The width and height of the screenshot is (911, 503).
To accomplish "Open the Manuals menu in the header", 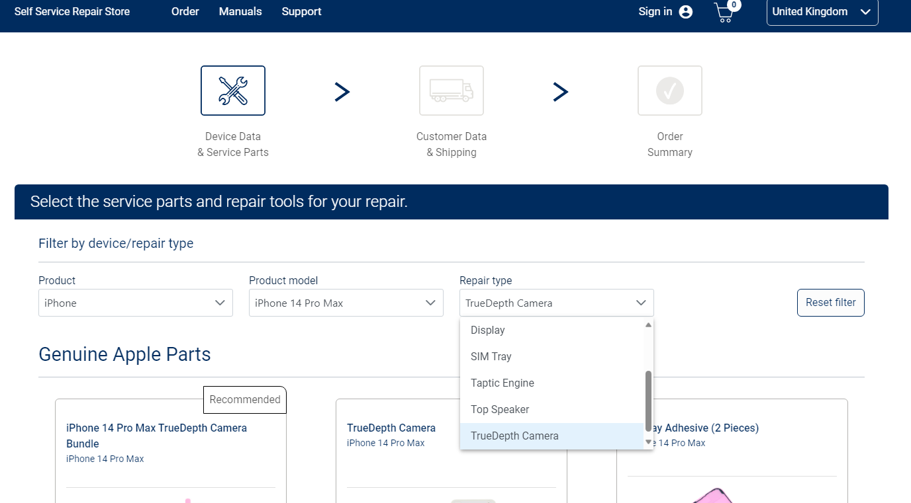I will tap(240, 11).
